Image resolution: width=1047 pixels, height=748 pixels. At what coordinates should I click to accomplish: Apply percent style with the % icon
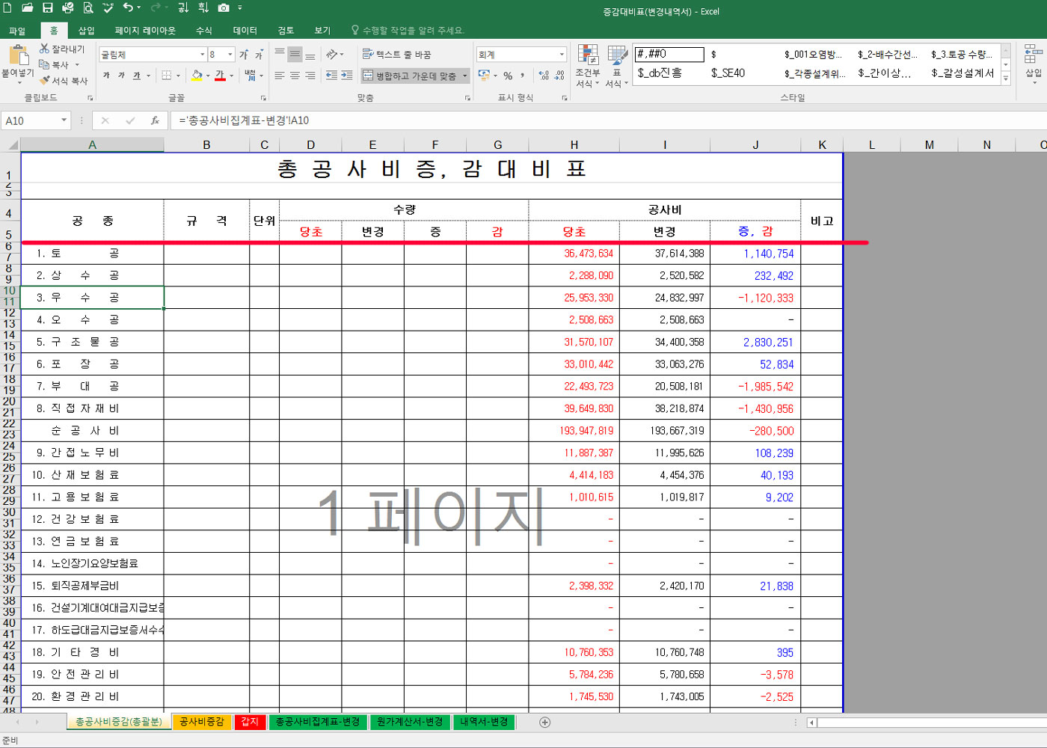(x=508, y=76)
